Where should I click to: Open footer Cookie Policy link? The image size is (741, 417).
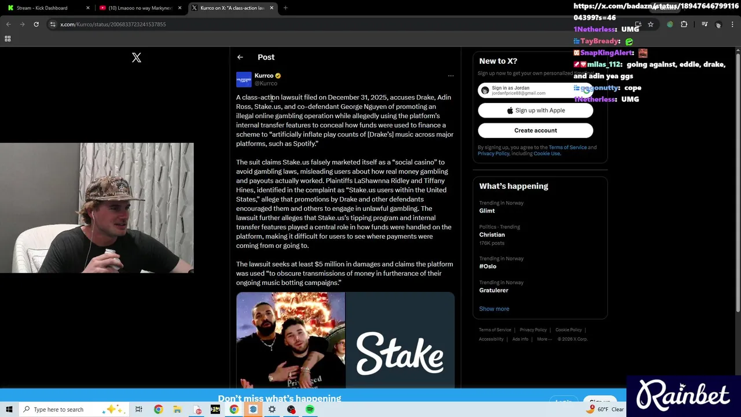point(568,330)
